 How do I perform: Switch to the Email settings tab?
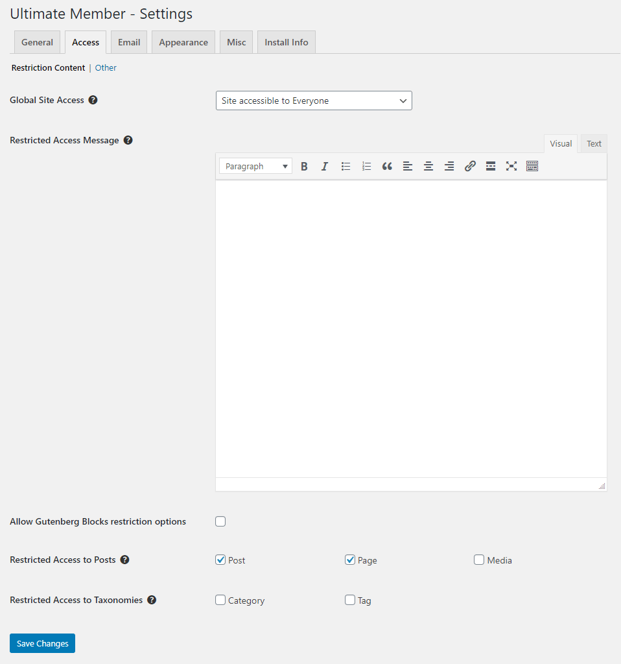point(129,42)
